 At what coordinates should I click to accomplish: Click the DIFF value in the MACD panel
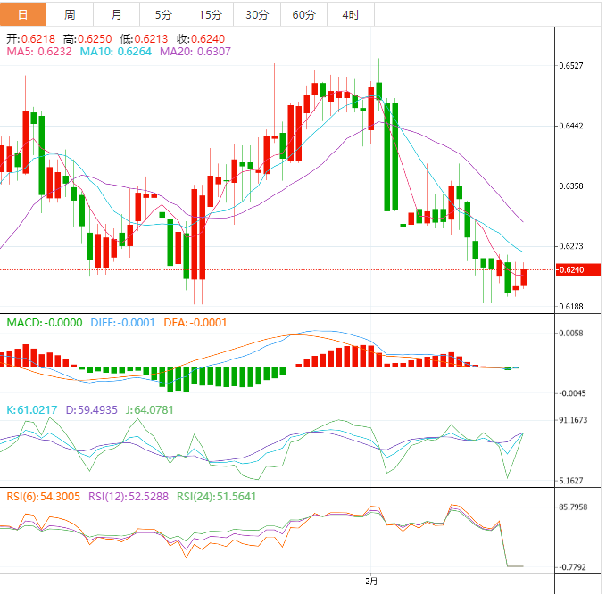pyautogui.click(x=123, y=322)
